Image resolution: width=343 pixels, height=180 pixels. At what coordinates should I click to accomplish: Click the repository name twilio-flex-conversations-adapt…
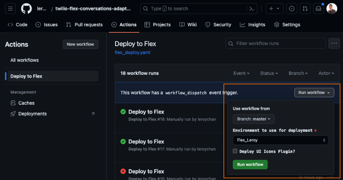93,9
